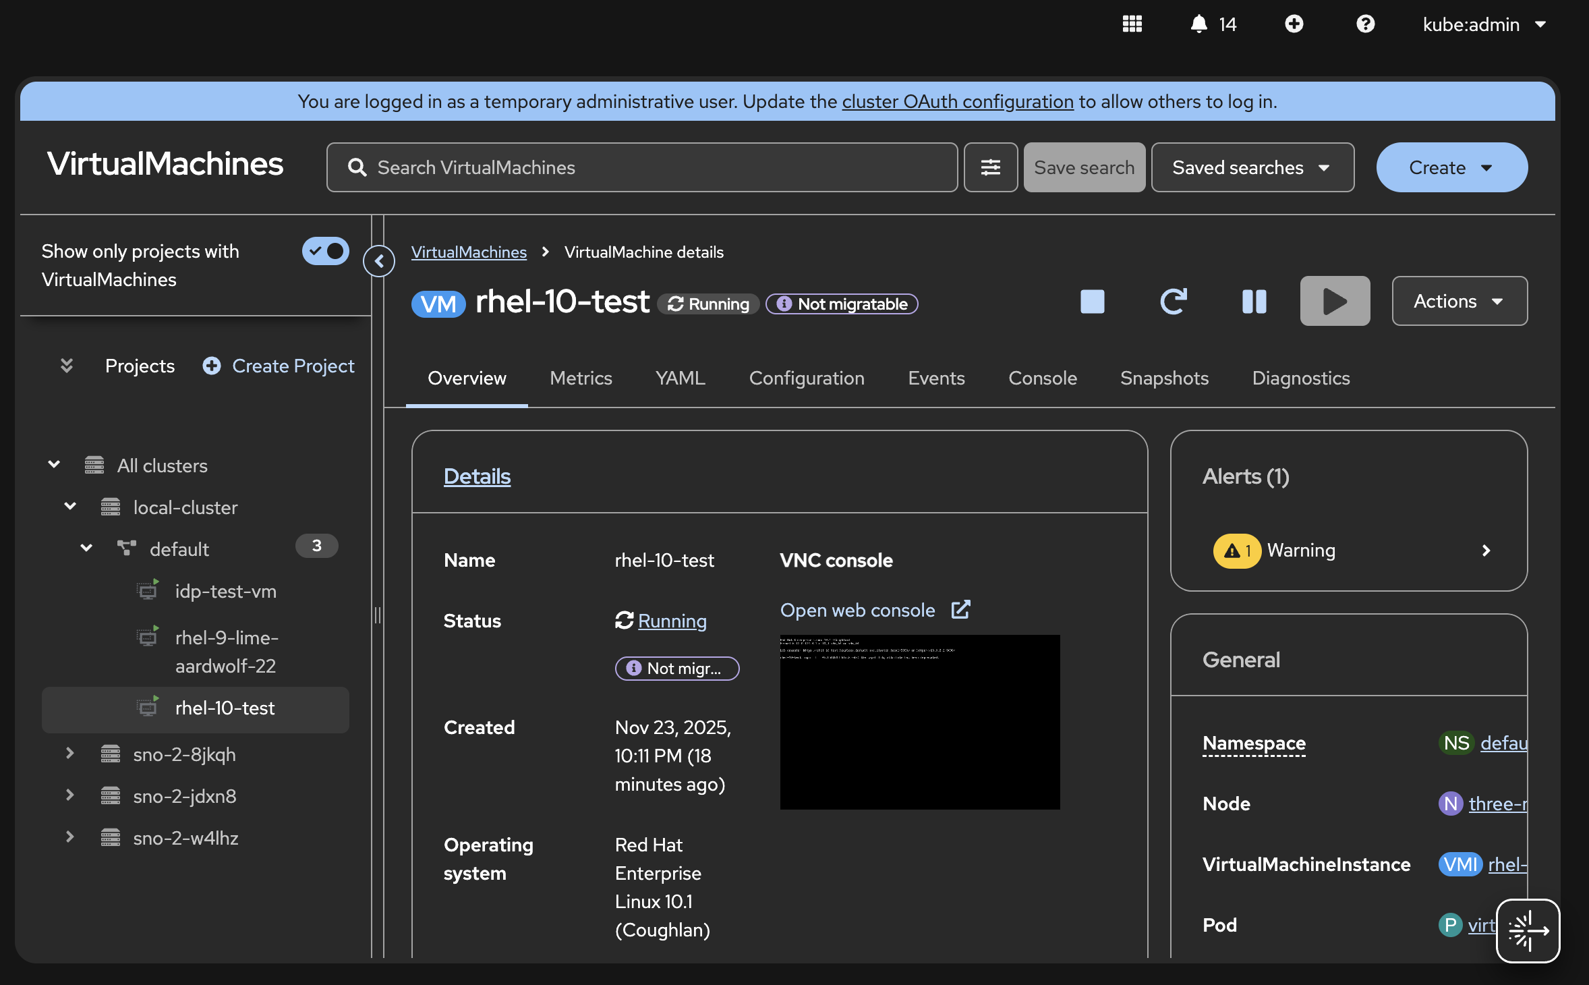Open the notifications bell
The height and width of the screenshot is (985, 1589).
pos(1199,24)
